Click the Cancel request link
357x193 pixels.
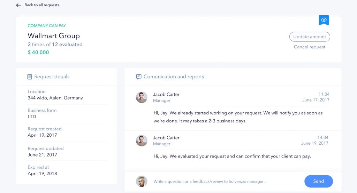point(310,47)
